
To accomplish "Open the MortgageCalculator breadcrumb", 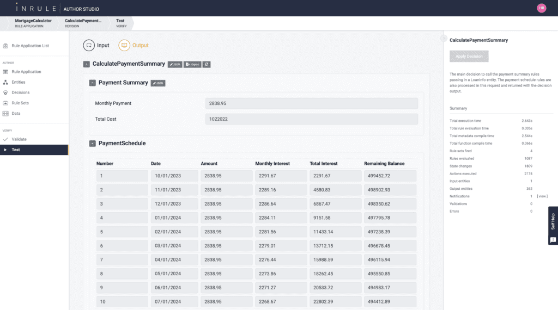I will pos(33,23).
